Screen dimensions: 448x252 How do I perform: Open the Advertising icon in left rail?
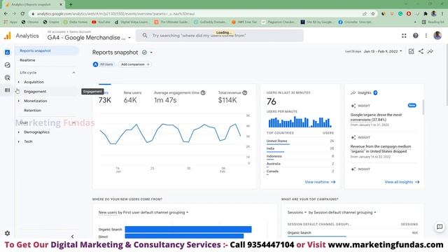pos(8,78)
